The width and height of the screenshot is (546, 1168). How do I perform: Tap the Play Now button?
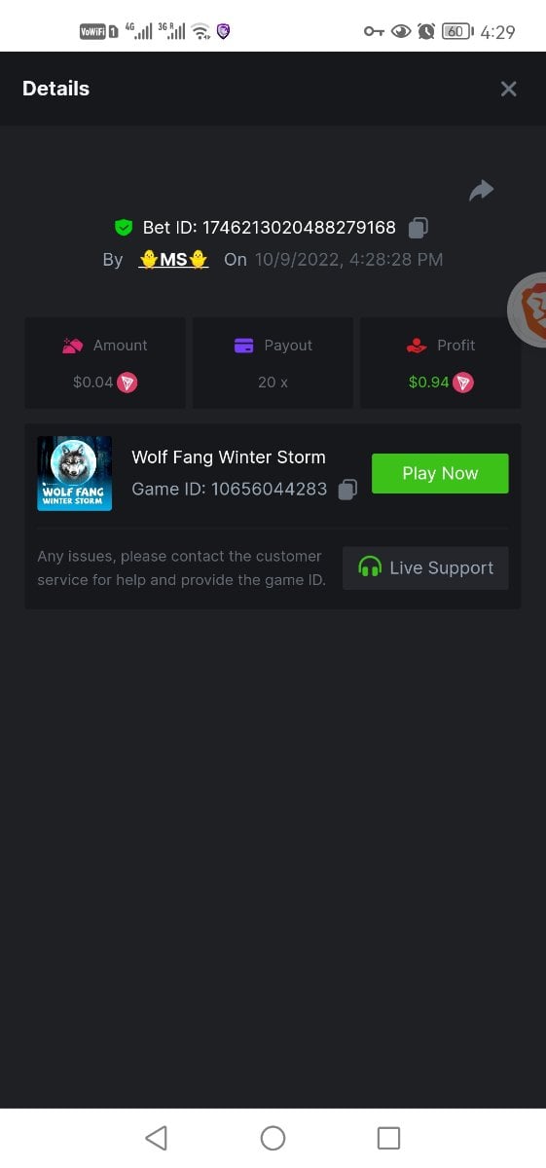pyautogui.click(x=440, y=473)
